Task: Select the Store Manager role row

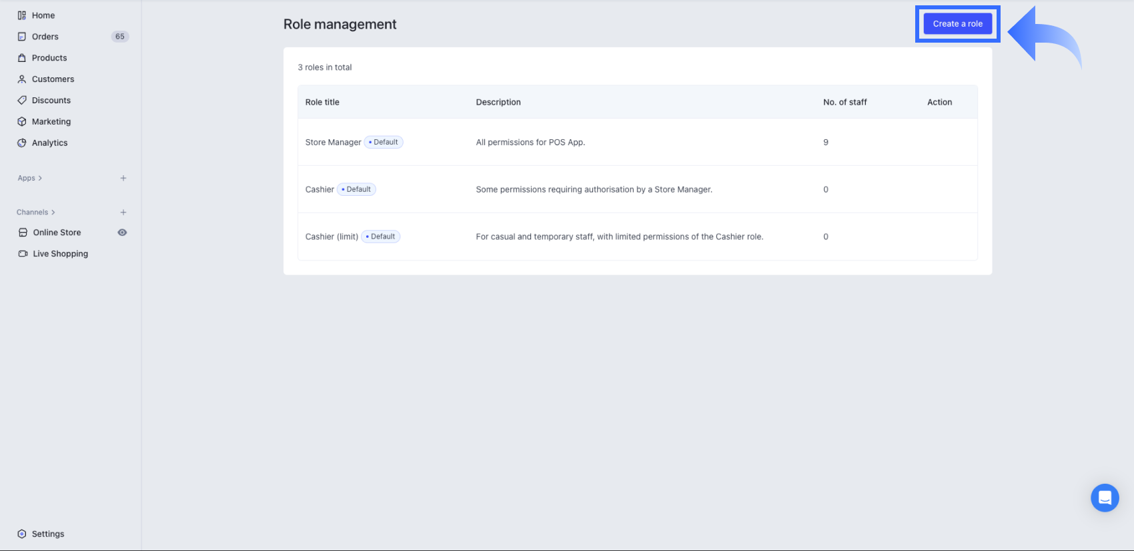Action: point(333,143)
